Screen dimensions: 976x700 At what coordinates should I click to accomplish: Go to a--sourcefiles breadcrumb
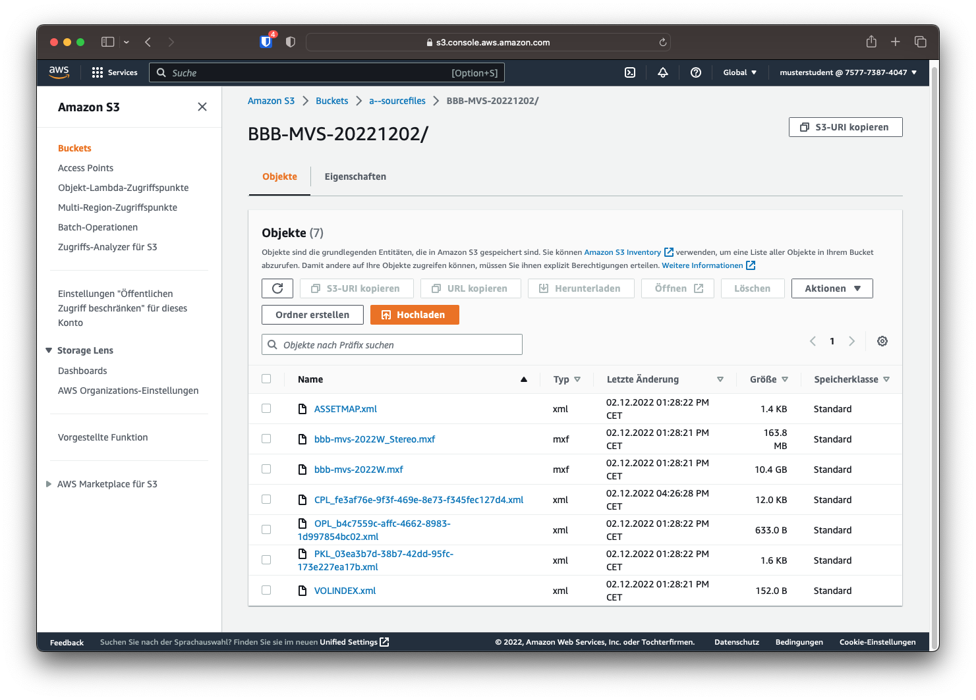click(397, 101)
